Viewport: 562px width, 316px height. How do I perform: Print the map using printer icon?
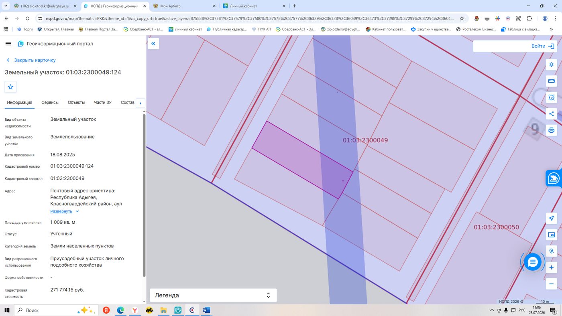point(551,130)
